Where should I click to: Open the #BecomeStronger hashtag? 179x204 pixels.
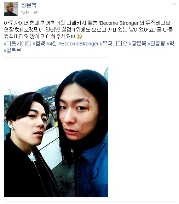(78, 44)
